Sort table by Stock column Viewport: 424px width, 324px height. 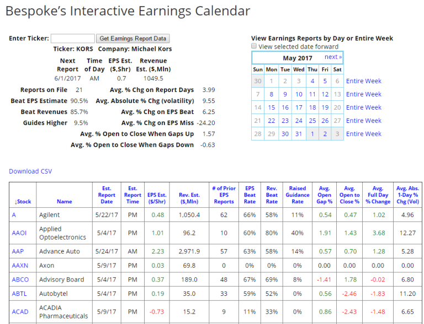(x=20, y=201)
